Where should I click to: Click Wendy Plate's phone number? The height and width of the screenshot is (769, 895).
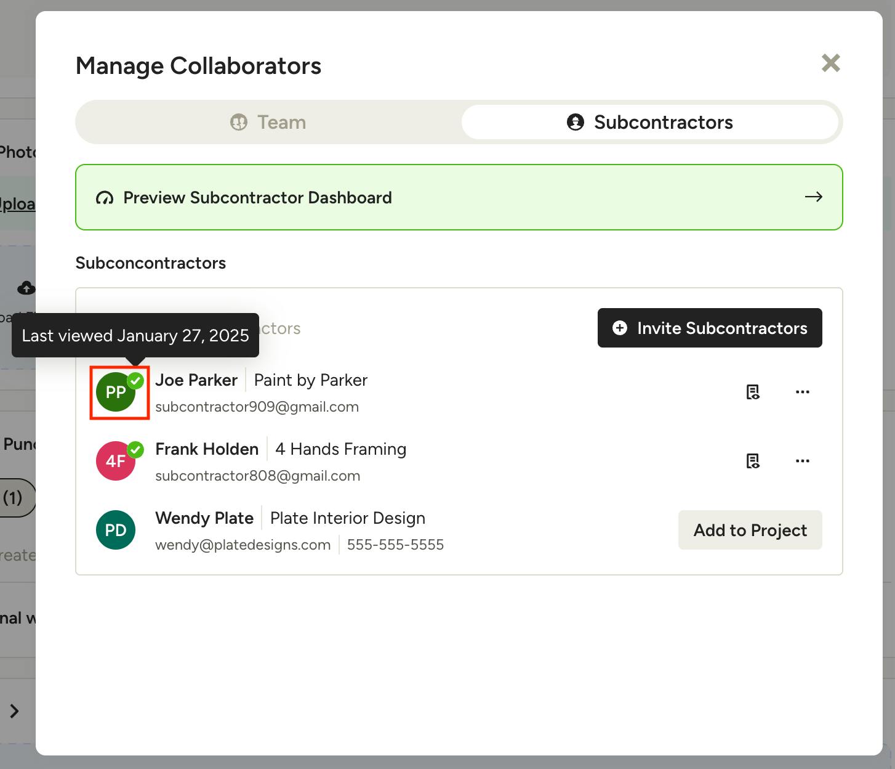click(395, 545)
